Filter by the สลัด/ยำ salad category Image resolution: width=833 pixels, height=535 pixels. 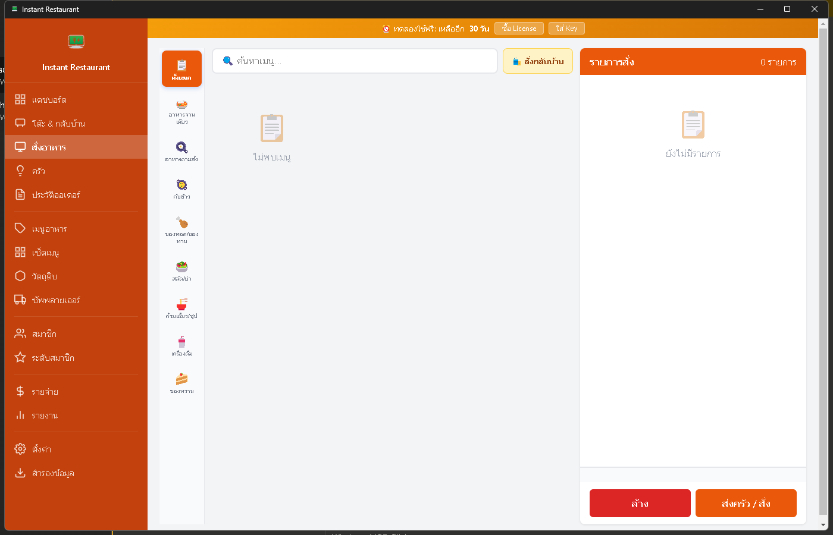[x=181, y=270]
